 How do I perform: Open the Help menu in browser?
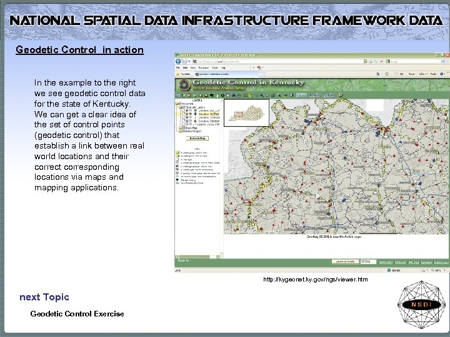[223, 68]
